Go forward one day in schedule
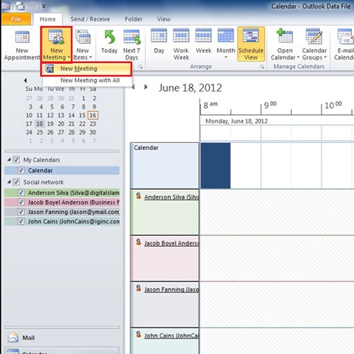Screen dimensions: 354x354 146,87
